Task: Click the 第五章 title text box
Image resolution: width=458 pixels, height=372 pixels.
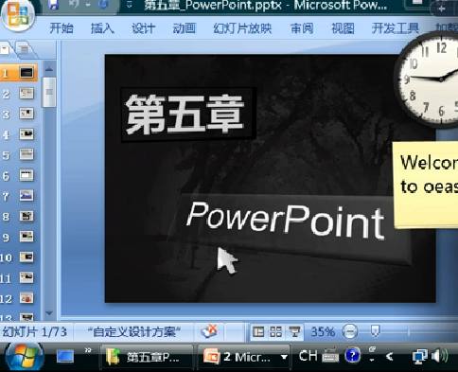Action: [x=188, y=115]
